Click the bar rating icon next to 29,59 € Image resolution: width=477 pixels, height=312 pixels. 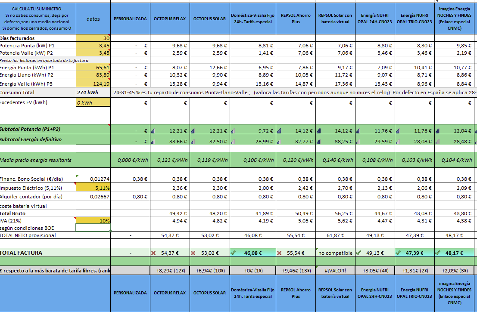358,142
